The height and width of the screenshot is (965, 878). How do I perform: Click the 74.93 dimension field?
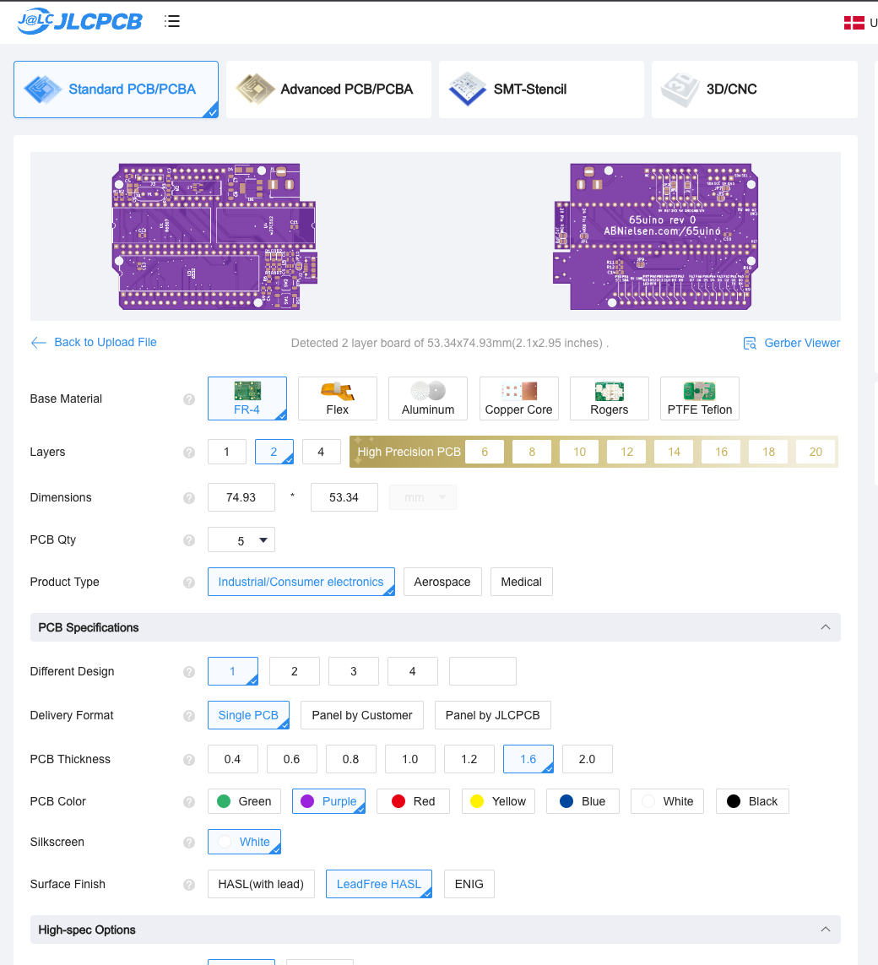(x=241, y=497)
